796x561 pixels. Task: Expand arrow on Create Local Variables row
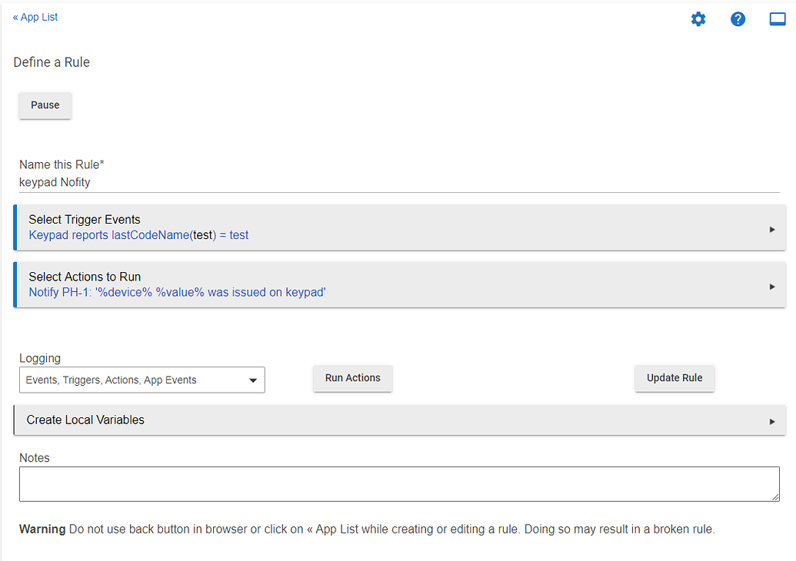click(x=772, y=421)
